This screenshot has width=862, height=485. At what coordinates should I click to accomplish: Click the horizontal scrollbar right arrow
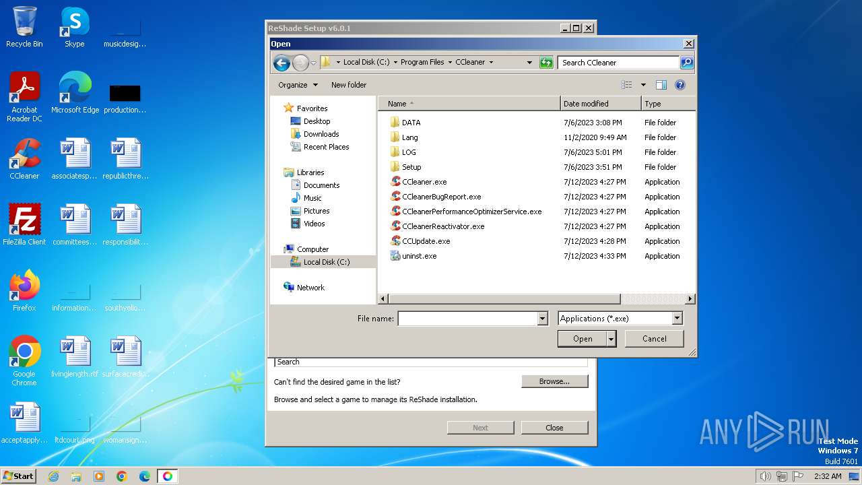[690, 298]
